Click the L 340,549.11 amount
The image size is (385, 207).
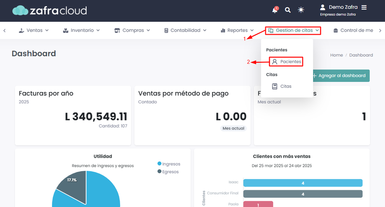[96, 117]
